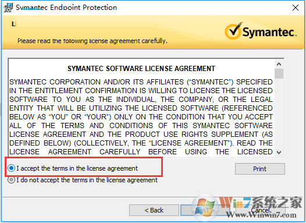Image resolution: width=306 pixels, height=223 pixels.
Task: Click the SYMANTEC SOFTWARE LICENSE AGREEMENT heading
Action: tap(141, 69)
